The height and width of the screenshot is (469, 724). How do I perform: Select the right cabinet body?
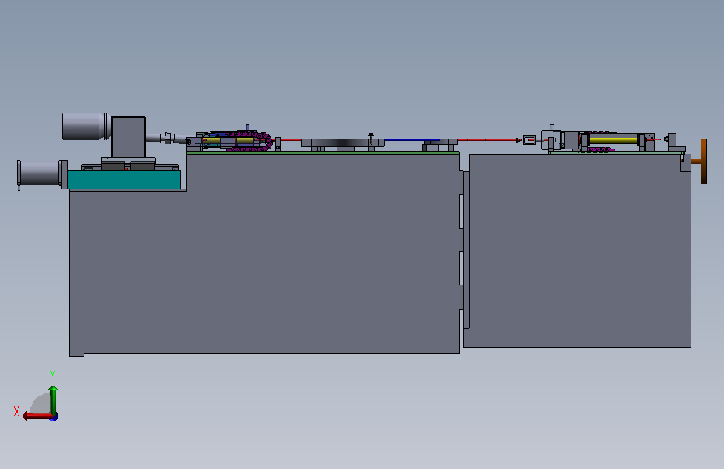tap(577, 250)
